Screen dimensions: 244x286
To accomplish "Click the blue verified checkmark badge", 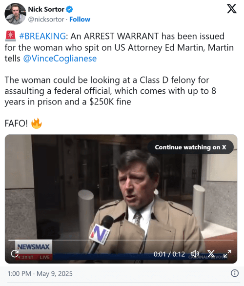I will point(69,9).
